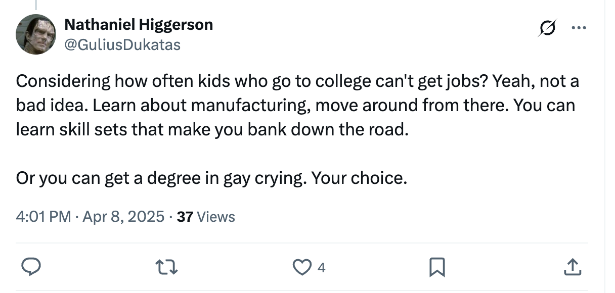Like the tweet with the heart icon
This screenshot has height=293, width=615.
point(301,267)
